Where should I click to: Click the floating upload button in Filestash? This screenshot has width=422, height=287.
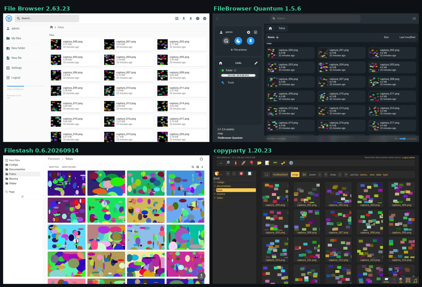(x=201, y=275)
